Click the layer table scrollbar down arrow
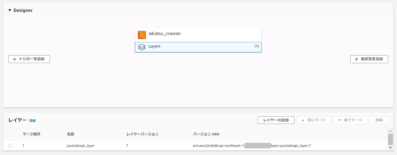 [391, 148]
